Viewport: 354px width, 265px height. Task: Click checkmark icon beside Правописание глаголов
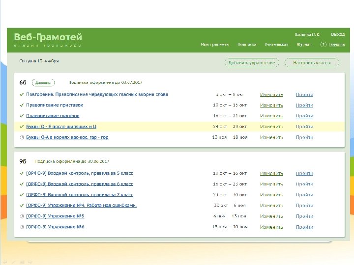point(22,116)
